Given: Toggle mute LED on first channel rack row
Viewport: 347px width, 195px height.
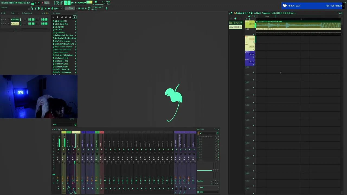Looking at the screenshot, I should 2,20.
